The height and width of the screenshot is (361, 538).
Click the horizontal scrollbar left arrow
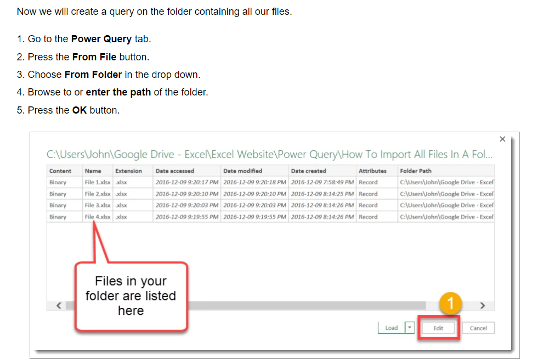(x=59, y=306)
